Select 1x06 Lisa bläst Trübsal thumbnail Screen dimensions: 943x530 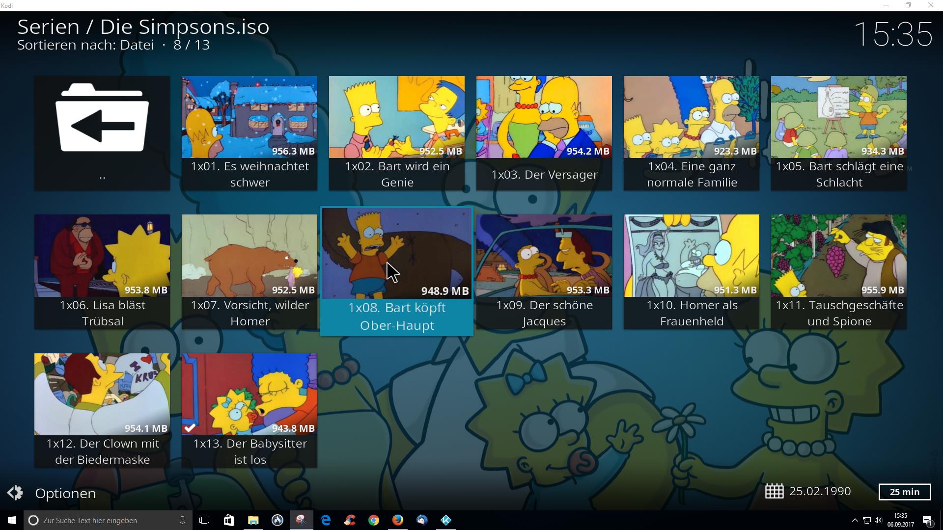[x=102, y=256]
